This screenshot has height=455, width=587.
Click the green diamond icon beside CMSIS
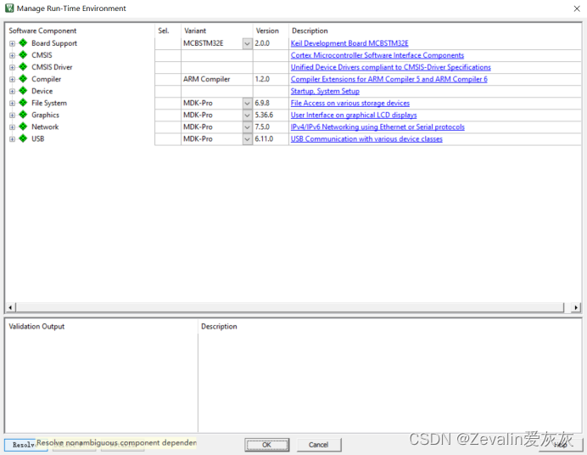tap(23, 55)
